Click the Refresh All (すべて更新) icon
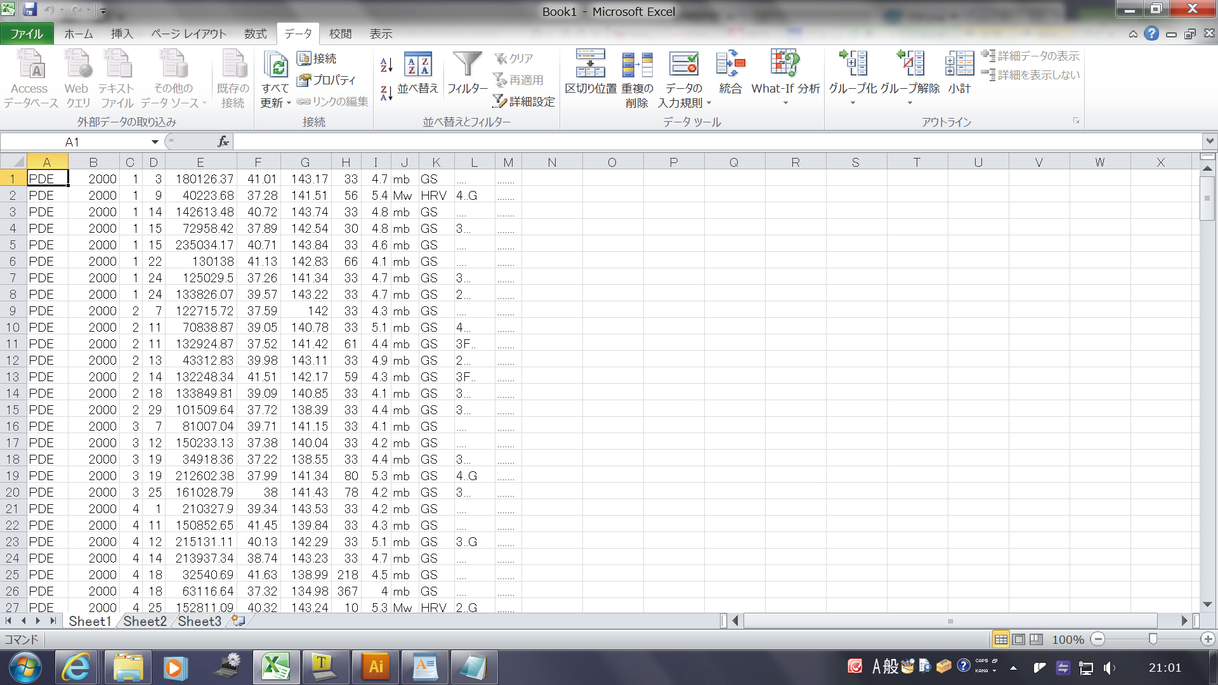 tap(276, 66)
